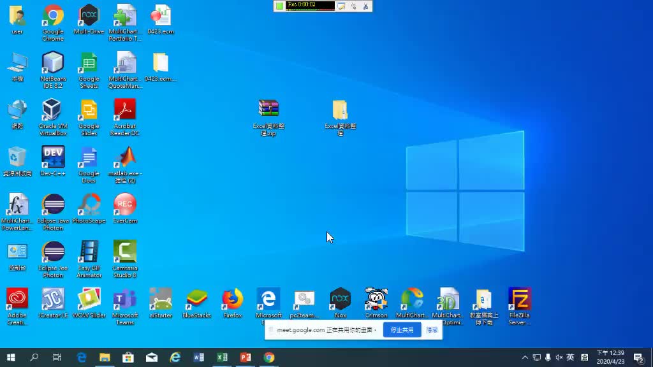
Task: Open the Windows Start menu
Action: coord(11,357)
